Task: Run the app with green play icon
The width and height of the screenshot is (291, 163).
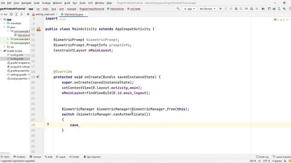Action: (221, 9)
